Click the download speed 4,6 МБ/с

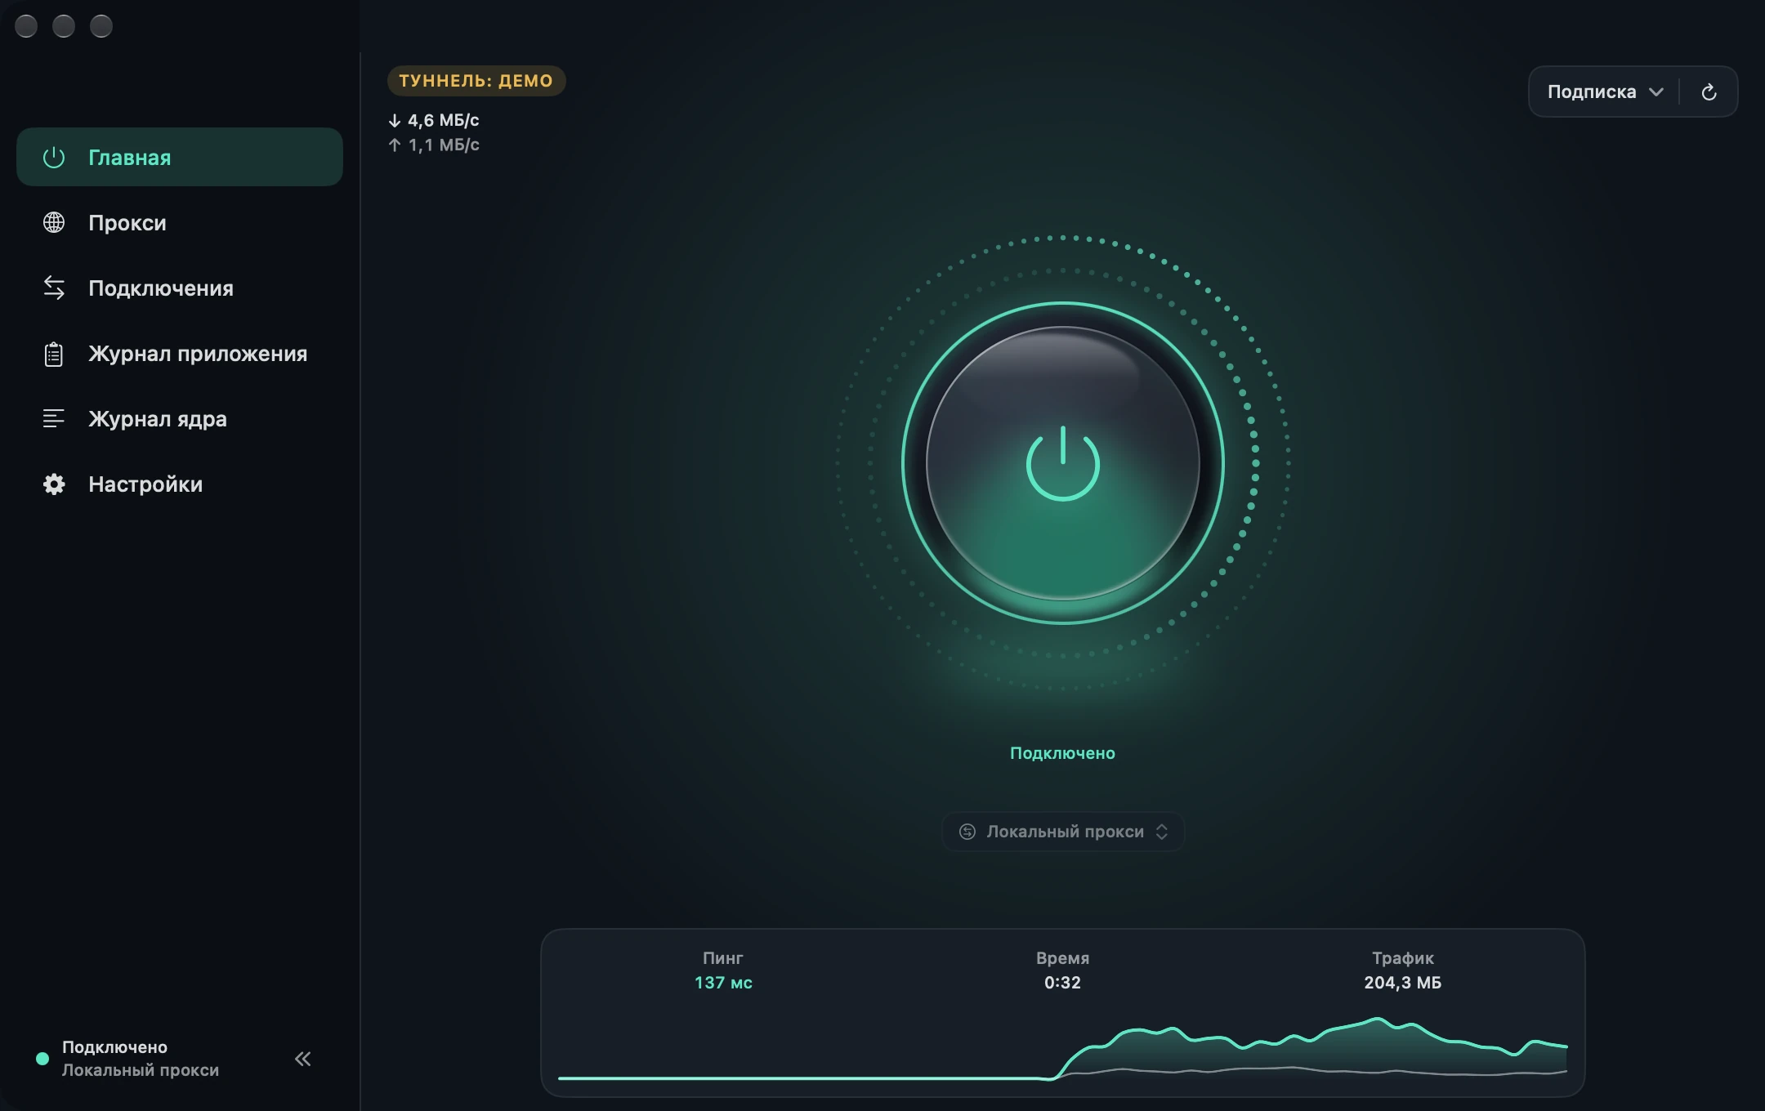tap(434, 120)
